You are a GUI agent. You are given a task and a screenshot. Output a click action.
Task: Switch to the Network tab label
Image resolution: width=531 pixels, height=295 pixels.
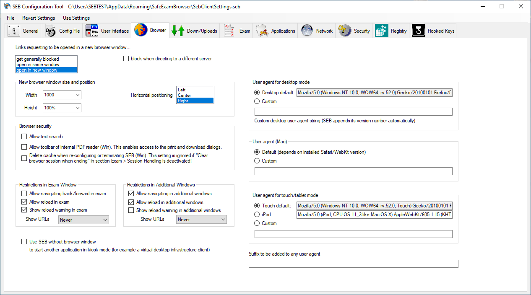[324, 31]
